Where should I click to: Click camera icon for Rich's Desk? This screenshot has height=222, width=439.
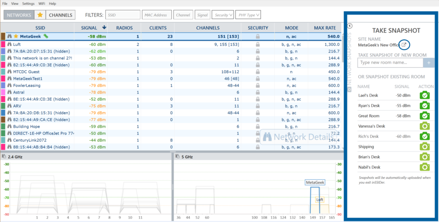tap(425, 136)
